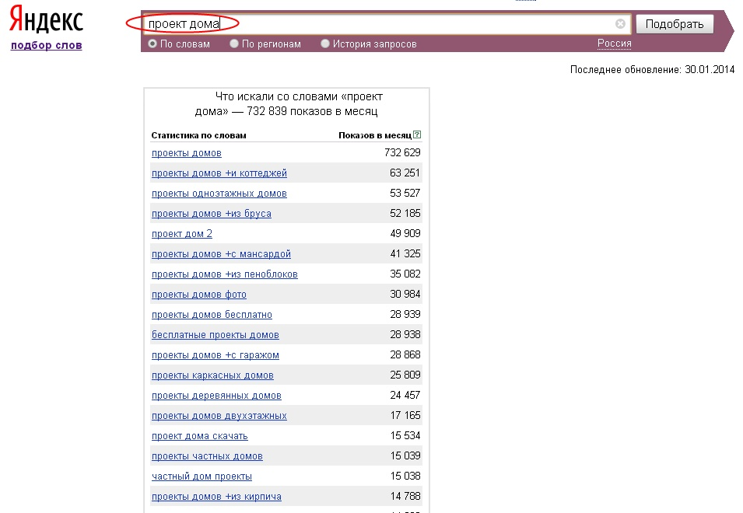This screenshot has height=513, width=743.
Task: Open проекты домов +и коттеджей link
Action: [219, 173]
